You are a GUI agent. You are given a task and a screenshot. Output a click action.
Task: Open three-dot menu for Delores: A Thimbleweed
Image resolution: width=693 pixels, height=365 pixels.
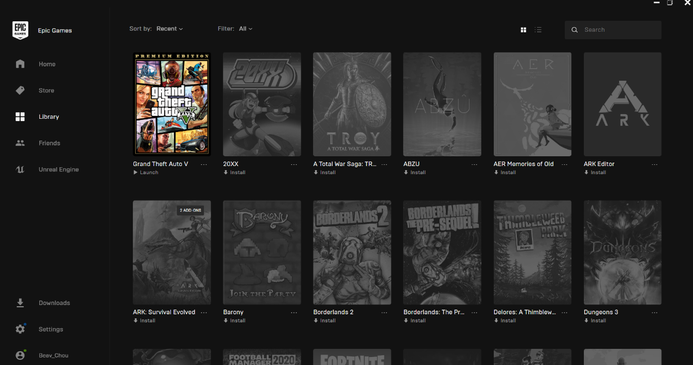[564, 313]
